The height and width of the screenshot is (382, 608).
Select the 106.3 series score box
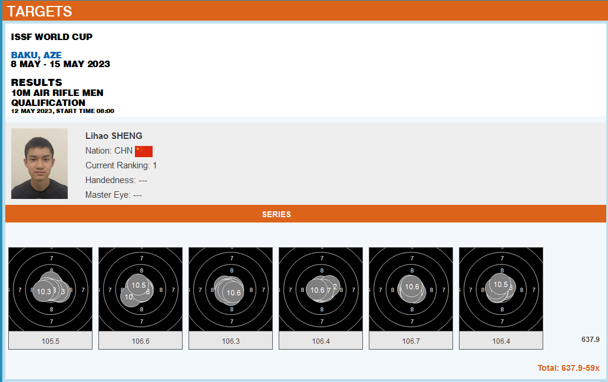(x=231, y=341)
